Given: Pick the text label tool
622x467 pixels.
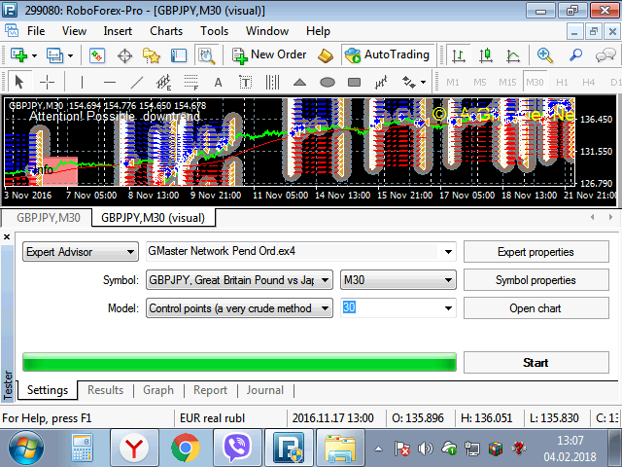Looking at the screenshot, I should point(218,82).
